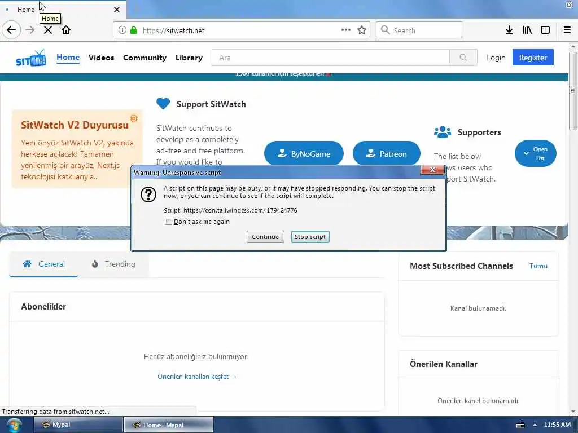Select the Home - Mypal taskbar button
578x433 pixels.
coord(168,425)
